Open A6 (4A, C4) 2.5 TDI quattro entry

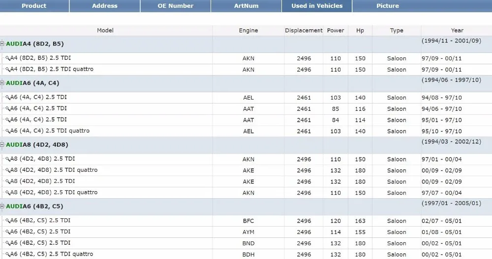(x=50, y=131)
